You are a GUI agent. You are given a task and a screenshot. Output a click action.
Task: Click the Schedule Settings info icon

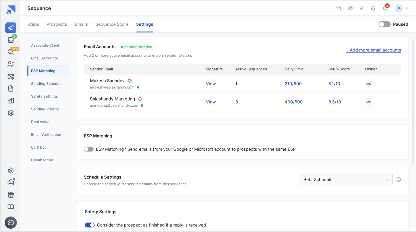coord(398,179)
